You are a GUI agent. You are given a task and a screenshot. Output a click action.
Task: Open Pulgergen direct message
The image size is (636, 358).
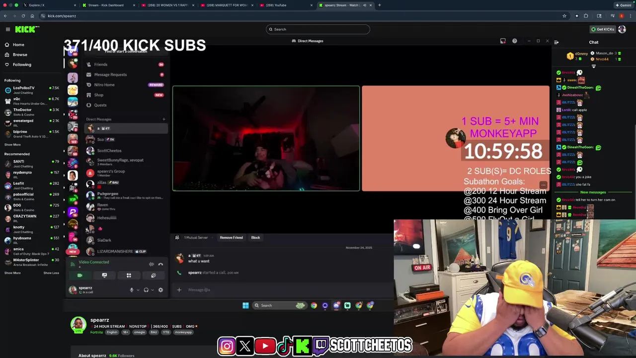(x=126, y=195)
